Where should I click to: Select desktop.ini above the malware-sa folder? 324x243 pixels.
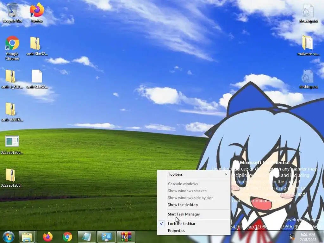pyautogui.click(x=308, y=13)
